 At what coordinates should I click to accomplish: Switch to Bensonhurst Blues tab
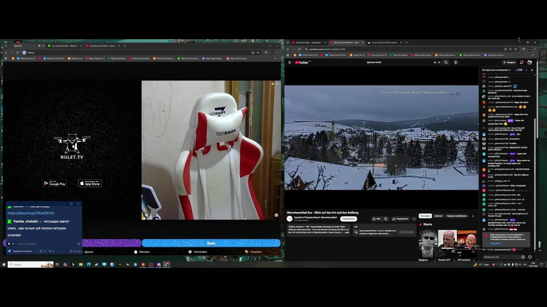tap(103, 46)
